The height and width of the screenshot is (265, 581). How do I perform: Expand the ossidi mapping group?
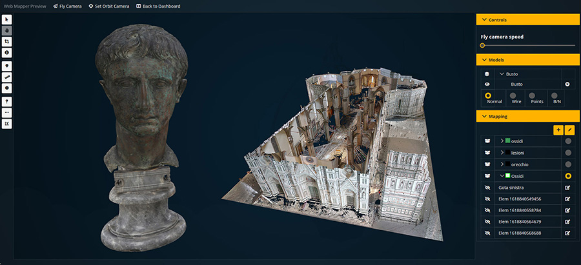click(x=502, y=141)
